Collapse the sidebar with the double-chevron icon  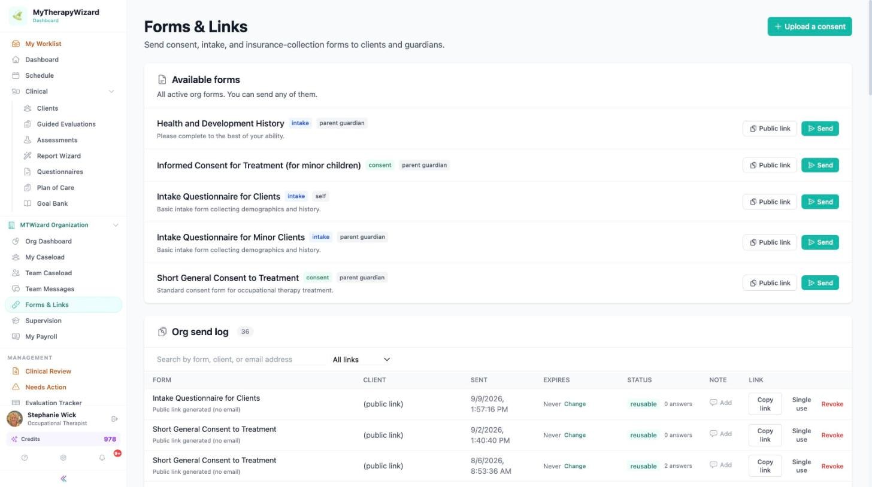63,479
